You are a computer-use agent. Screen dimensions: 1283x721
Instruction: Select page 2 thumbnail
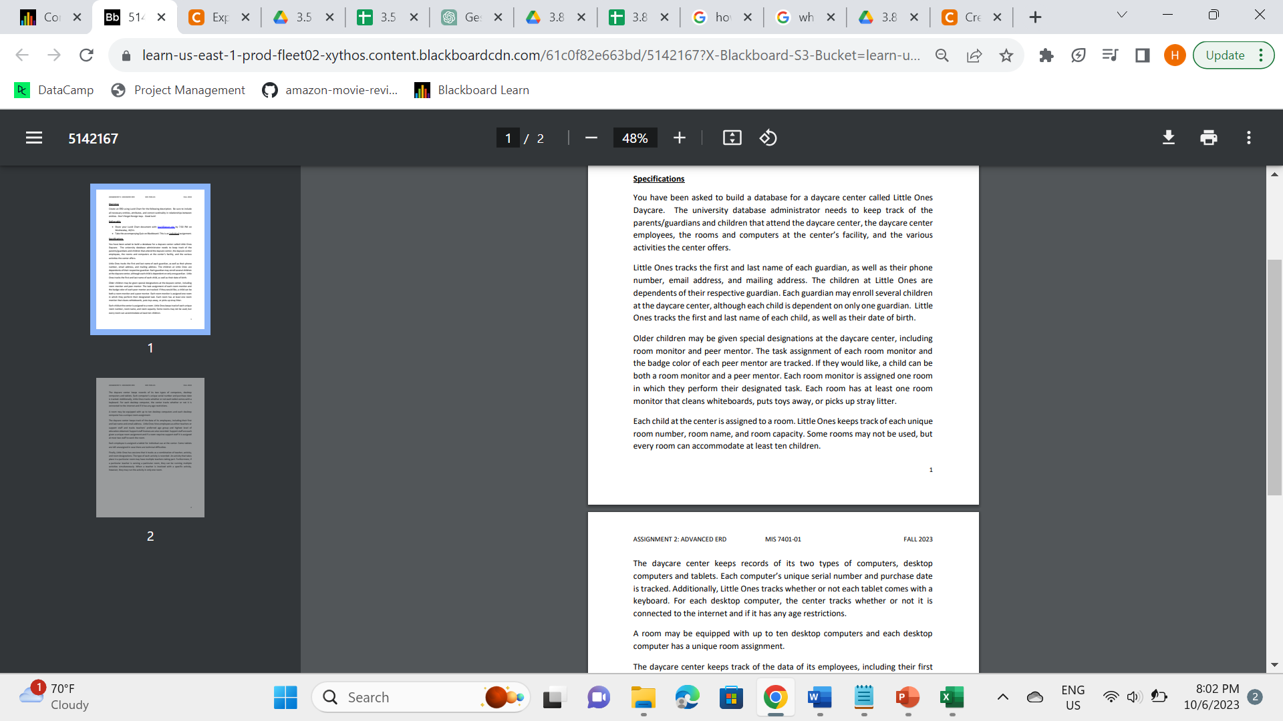click(x=150, y=447)
